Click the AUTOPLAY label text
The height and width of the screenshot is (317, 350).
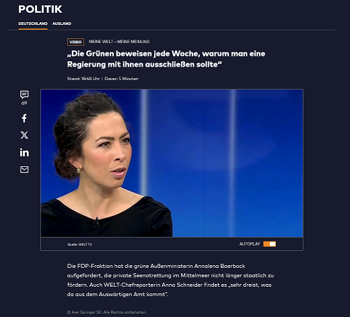point(250,244)
